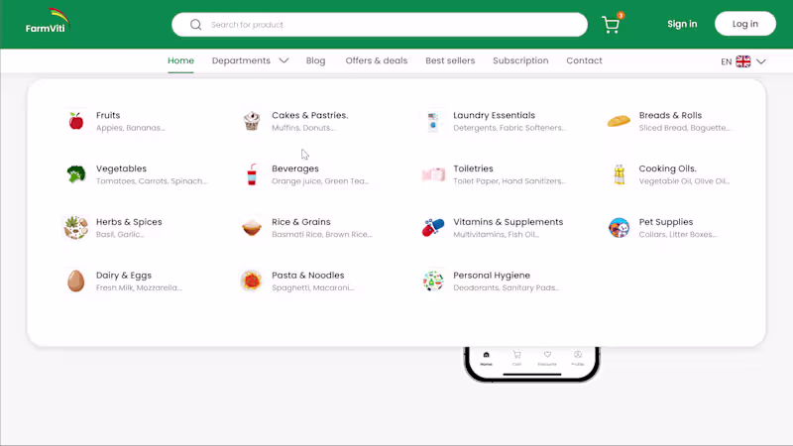The image size is (793, 446).
Task: Expand the Departments dropdown chevron
Action: (x=283, y=60)
